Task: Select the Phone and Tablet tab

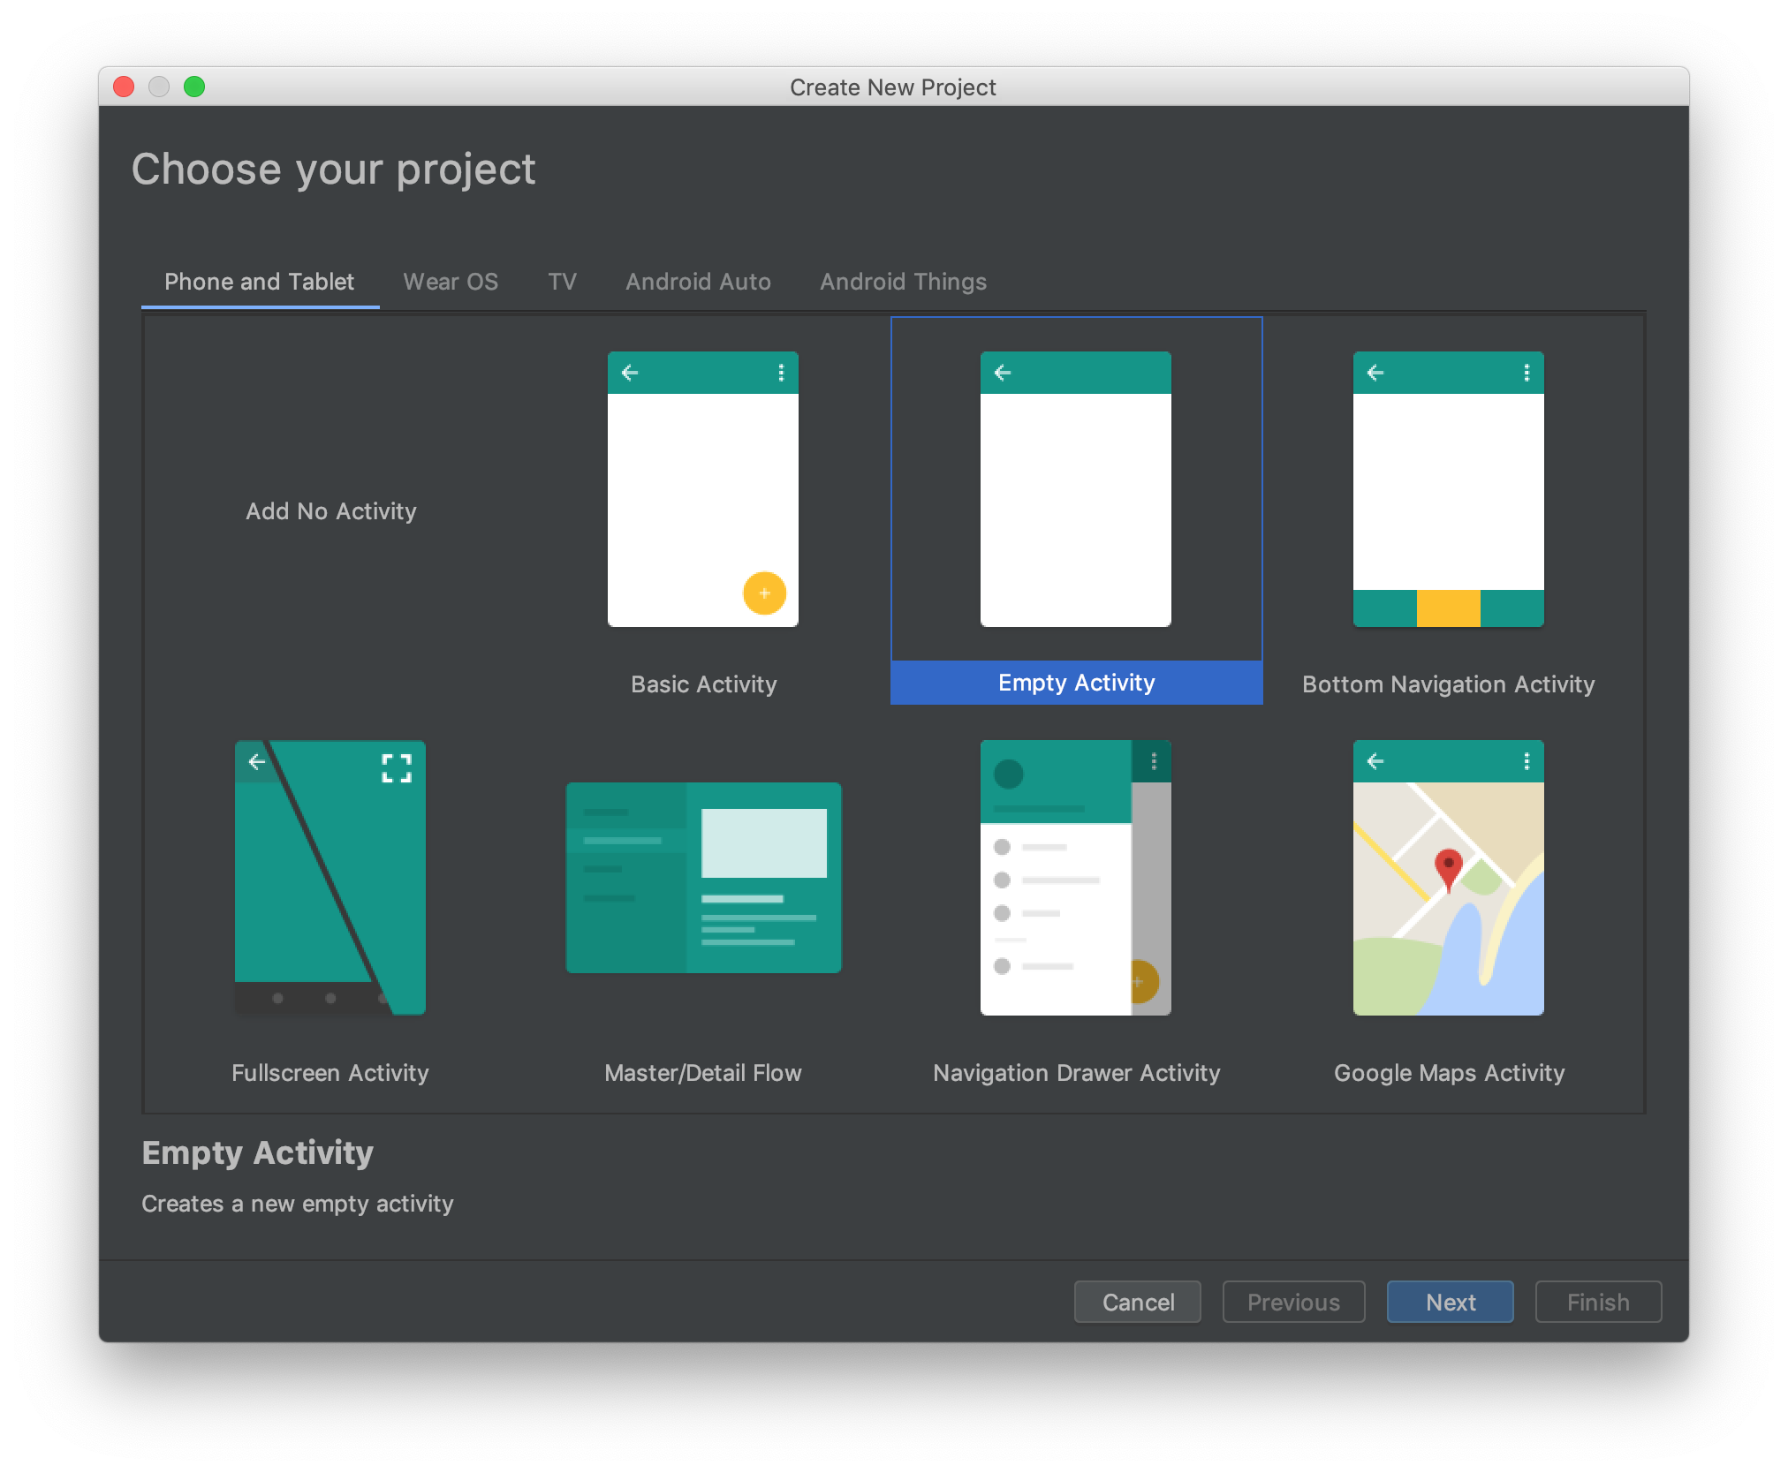Action: tap(259, 282)
